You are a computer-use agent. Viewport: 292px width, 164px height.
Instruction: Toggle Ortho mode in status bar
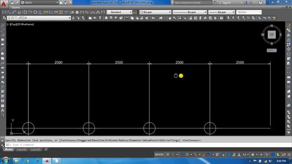point(182,154)
